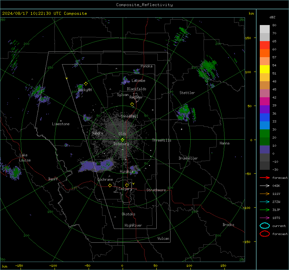Click the Lacombe city label
Image resolution: width=289 pixels, height=270 pixels.
(x=138, y=81)
